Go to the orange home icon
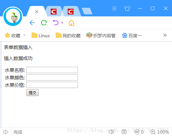The image size is (172, 136). (x=71, y=23)
